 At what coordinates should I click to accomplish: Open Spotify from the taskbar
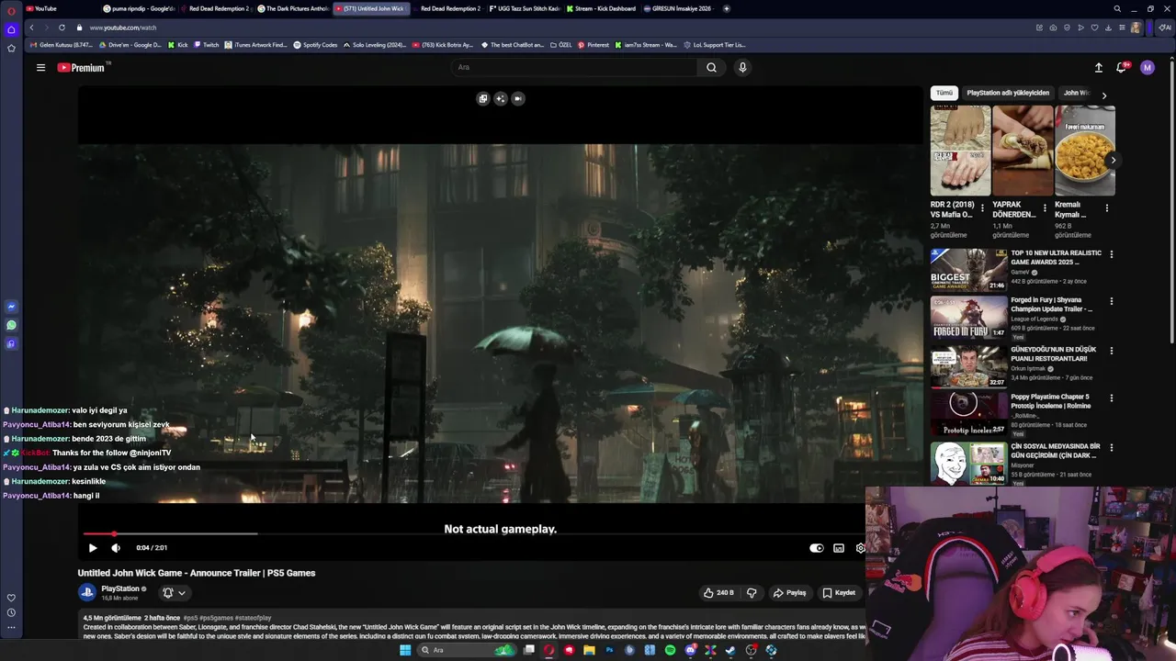click(670, 650)
